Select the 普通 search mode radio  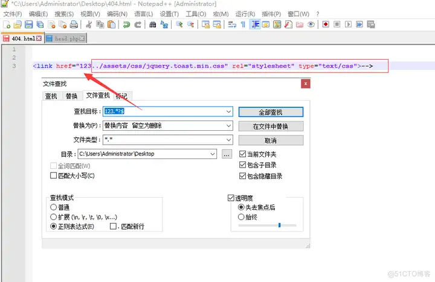(53, 207)
